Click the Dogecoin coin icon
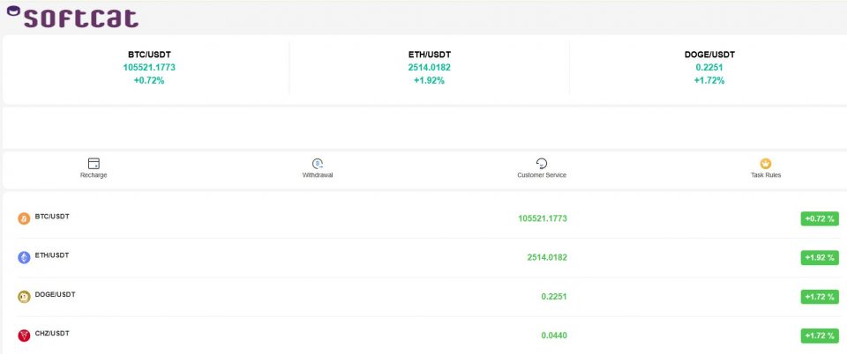Image resolution: width=847 pixels, height=354 pixels. click(x=24, y=297)
